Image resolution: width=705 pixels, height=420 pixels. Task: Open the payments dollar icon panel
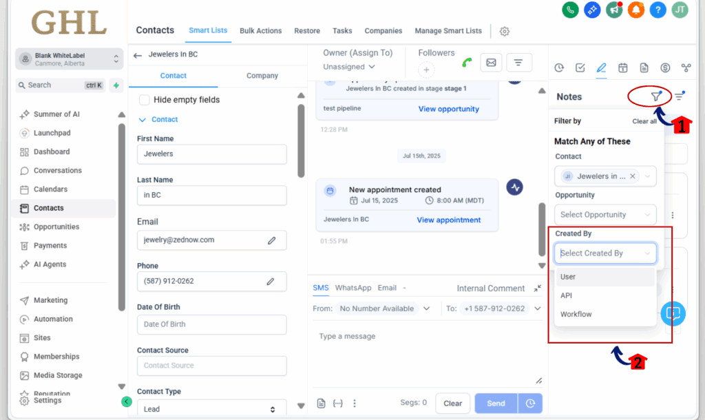coord(665,68)
